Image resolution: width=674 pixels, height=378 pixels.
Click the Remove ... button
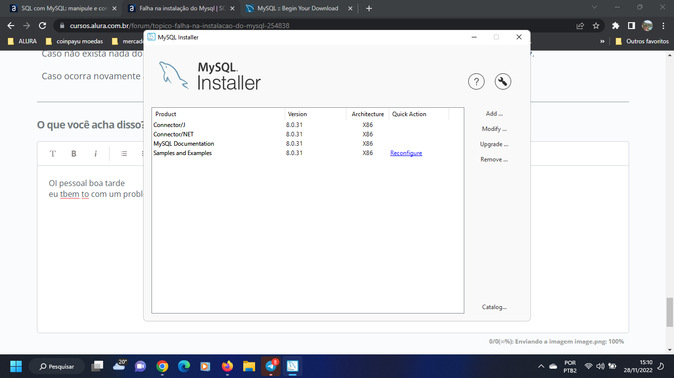pos(494,159)
